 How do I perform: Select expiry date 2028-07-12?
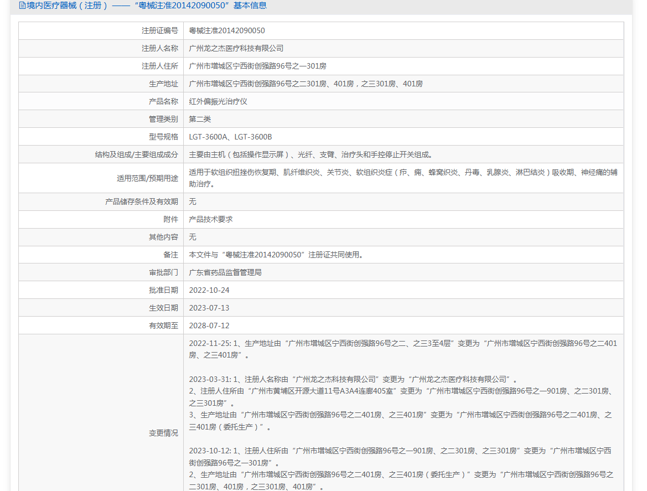[x=209, y=326]
